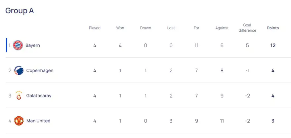Click the Man United club crest icon
This screenshot has height=138, width=291.
(x=19, y=121)
